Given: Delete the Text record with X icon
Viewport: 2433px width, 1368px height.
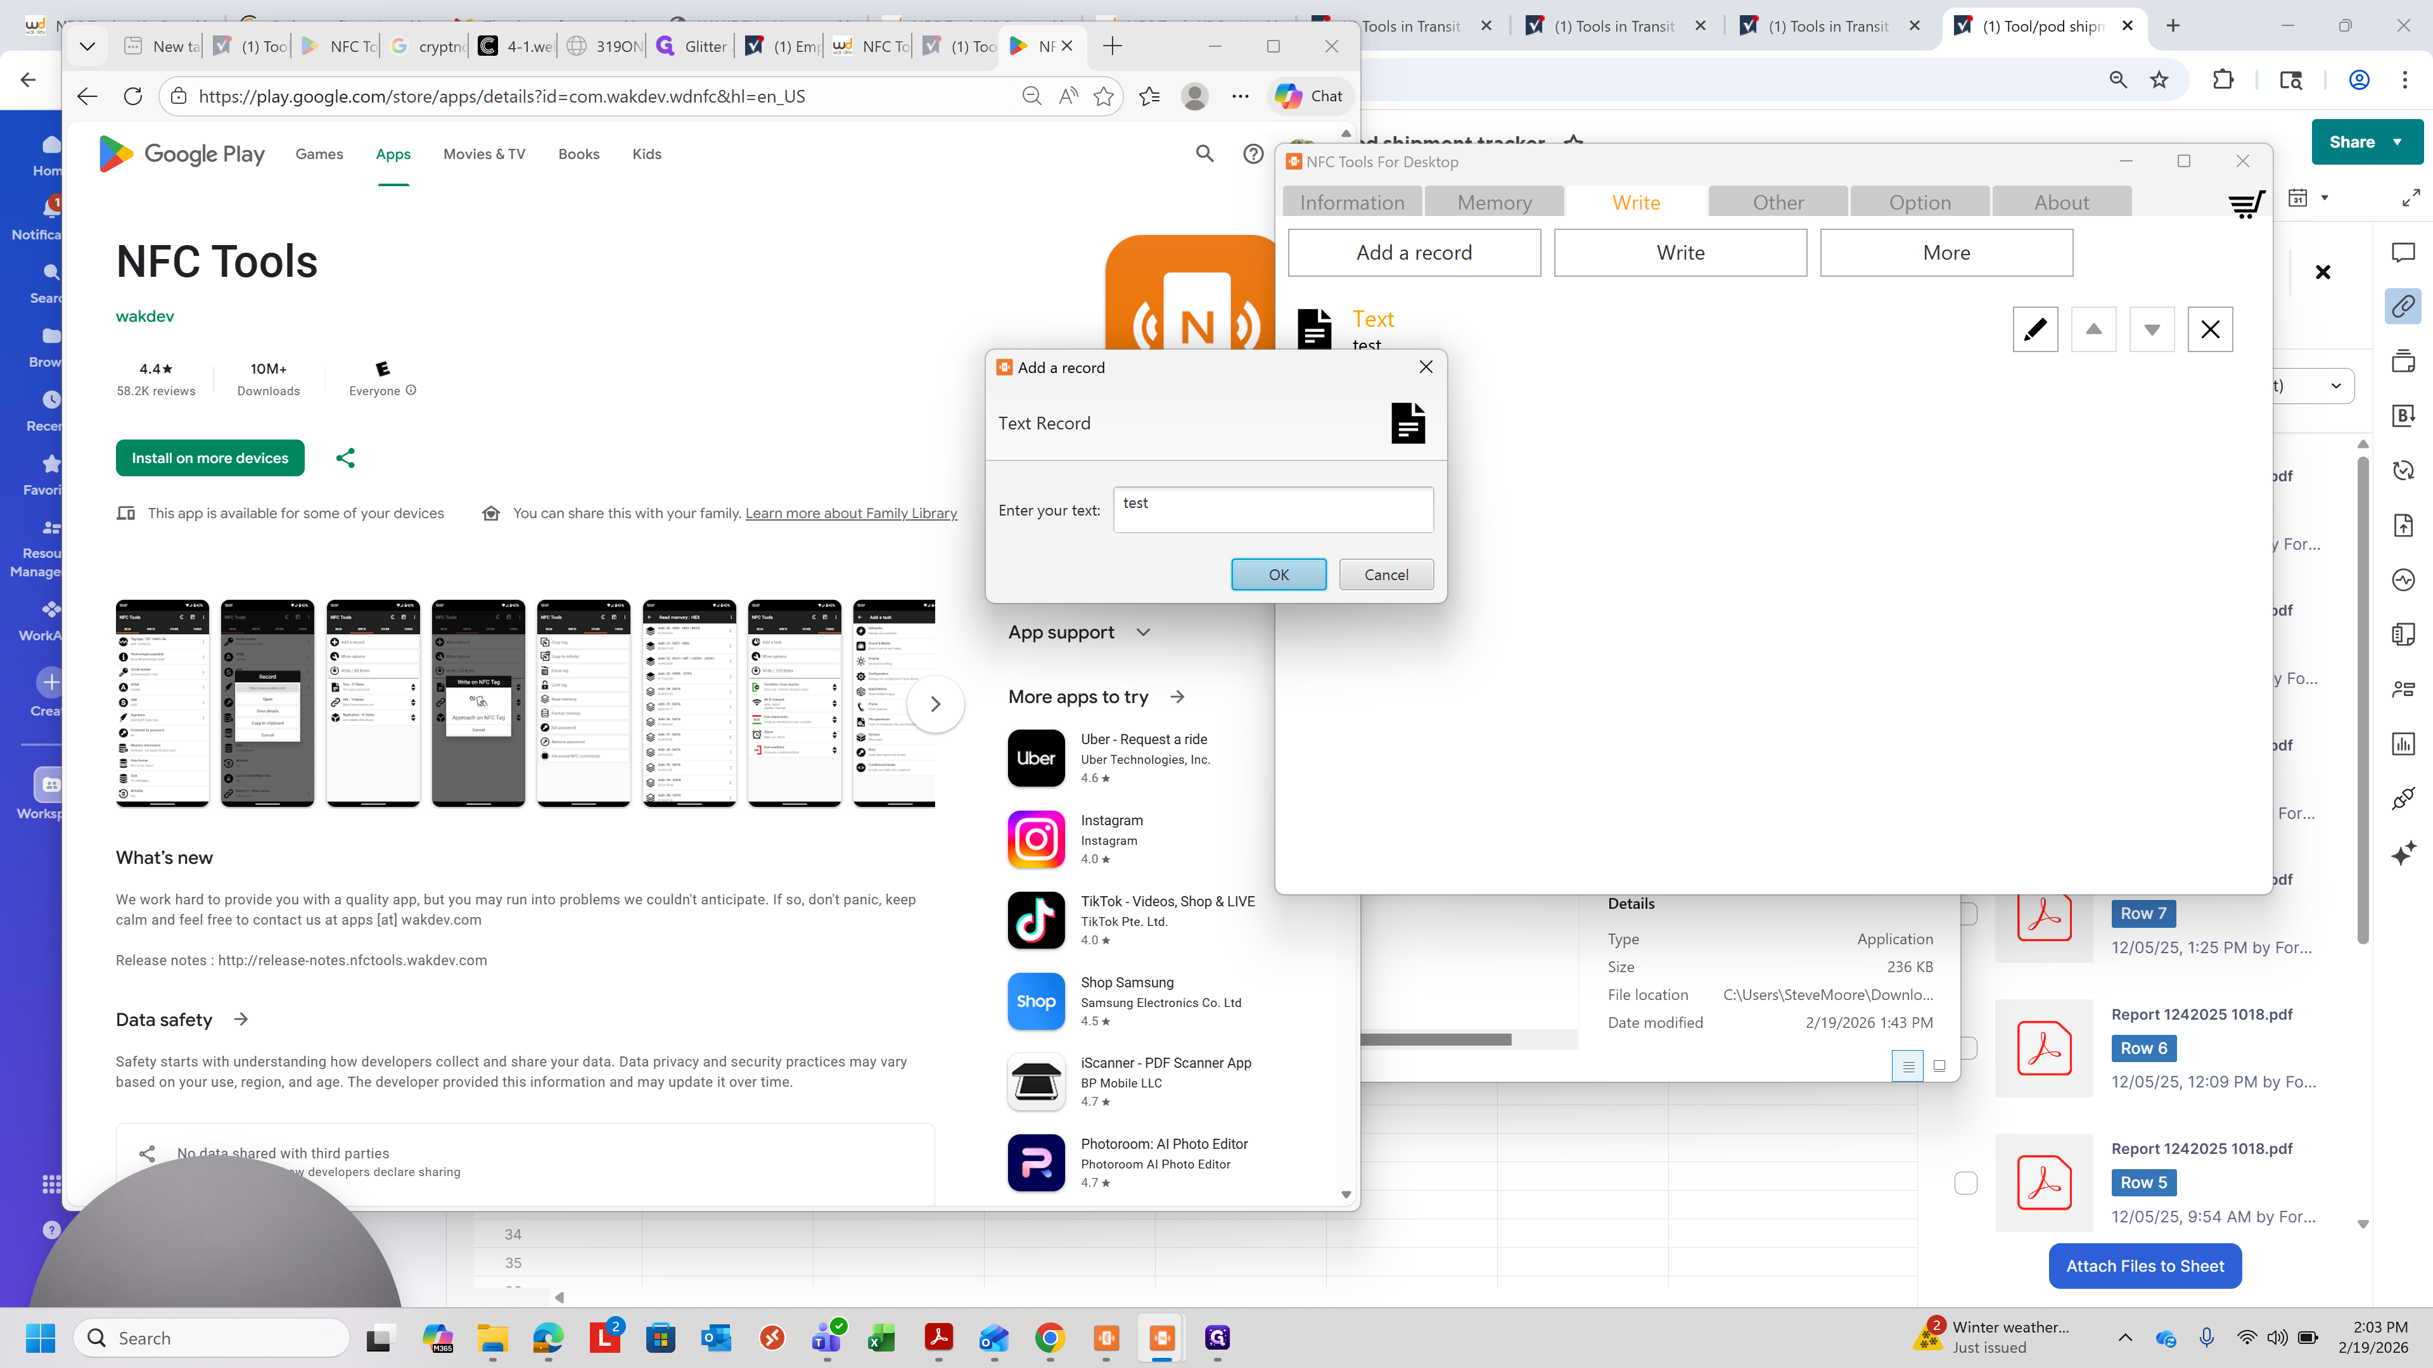Looking at the screenshot, I should click(x=2210, y=329).
